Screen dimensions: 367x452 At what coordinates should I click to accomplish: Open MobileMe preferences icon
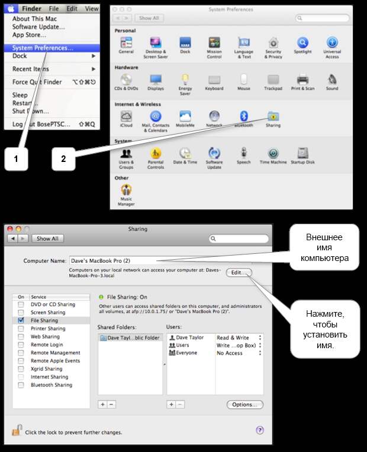click(x=185, y=116)
